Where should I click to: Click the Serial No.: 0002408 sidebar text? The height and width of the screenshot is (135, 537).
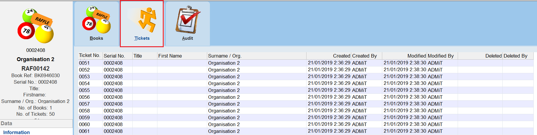(35, 82)
